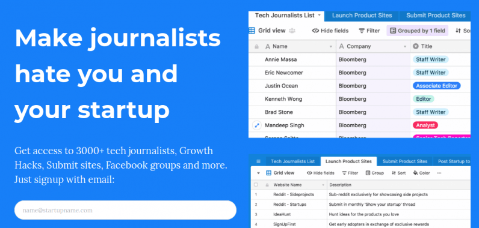The image size is (479, 228).
Task: Click Sort in the lower table toolbar
Action: 398,173
